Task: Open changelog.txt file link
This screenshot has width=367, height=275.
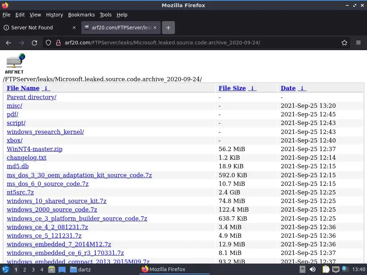Action: click(x=27, y=158)
